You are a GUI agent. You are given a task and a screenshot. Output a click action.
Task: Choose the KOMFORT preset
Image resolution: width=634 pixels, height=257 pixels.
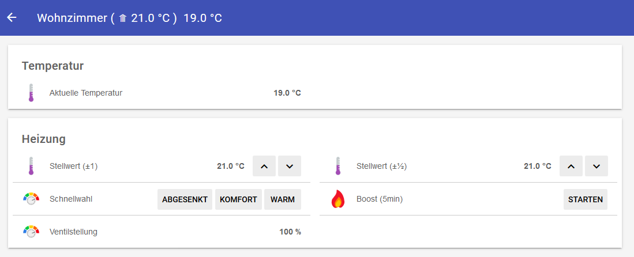(238, 199)
